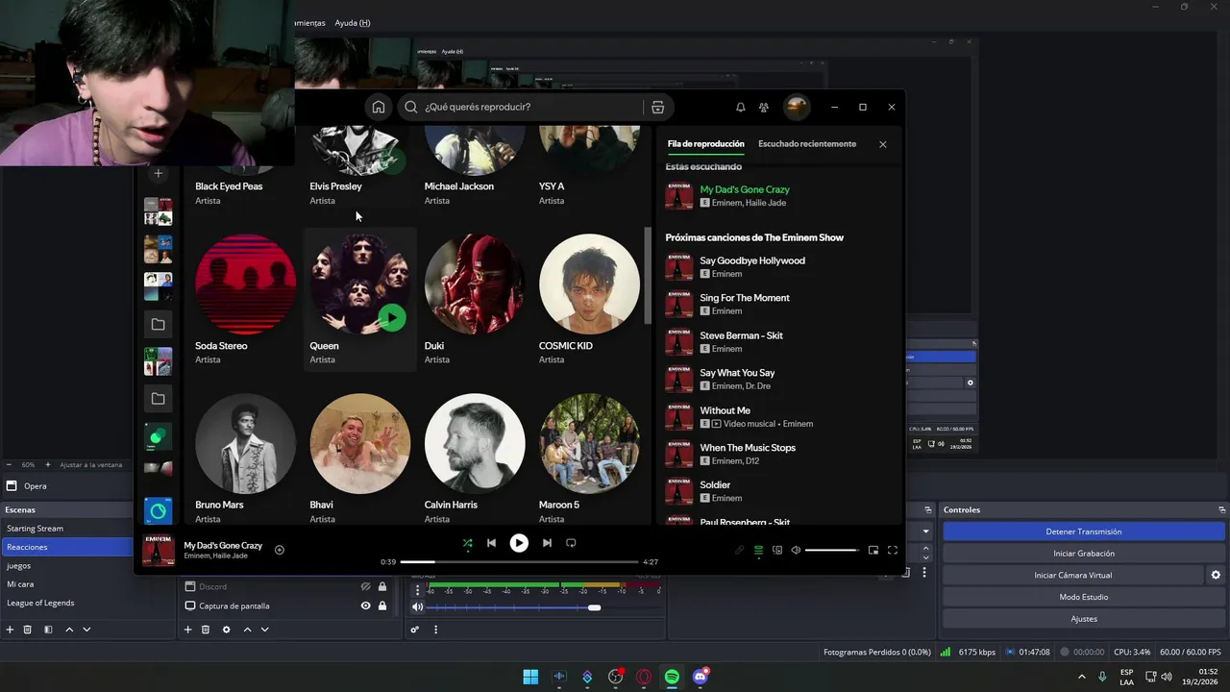
Task: Select When The Music Stops in the queue
Action: [778, 455]
